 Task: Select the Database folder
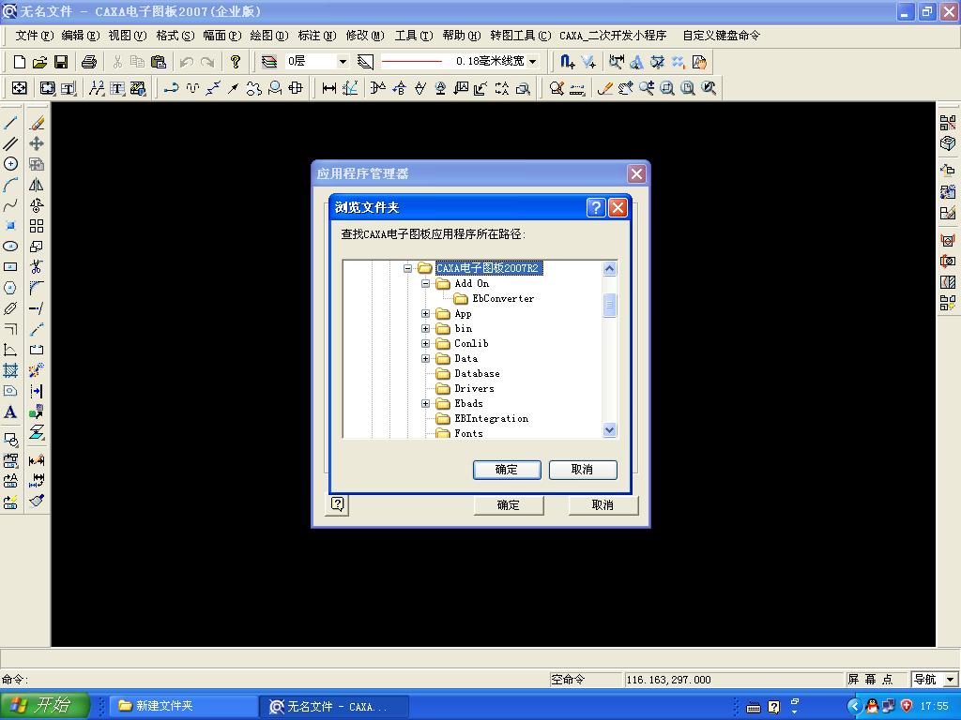point(477,373)
